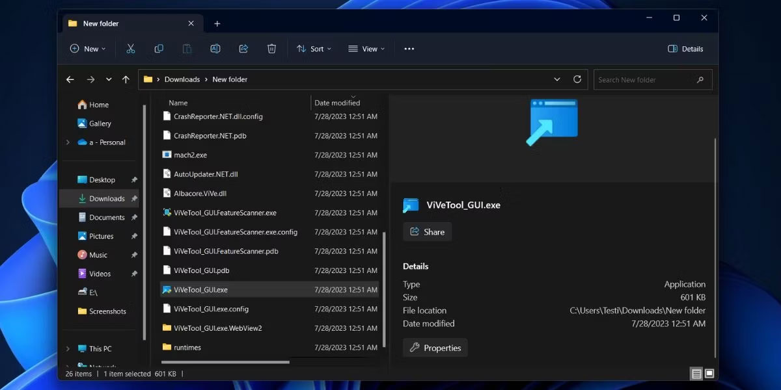Click the Properties button

click(435, 348)
